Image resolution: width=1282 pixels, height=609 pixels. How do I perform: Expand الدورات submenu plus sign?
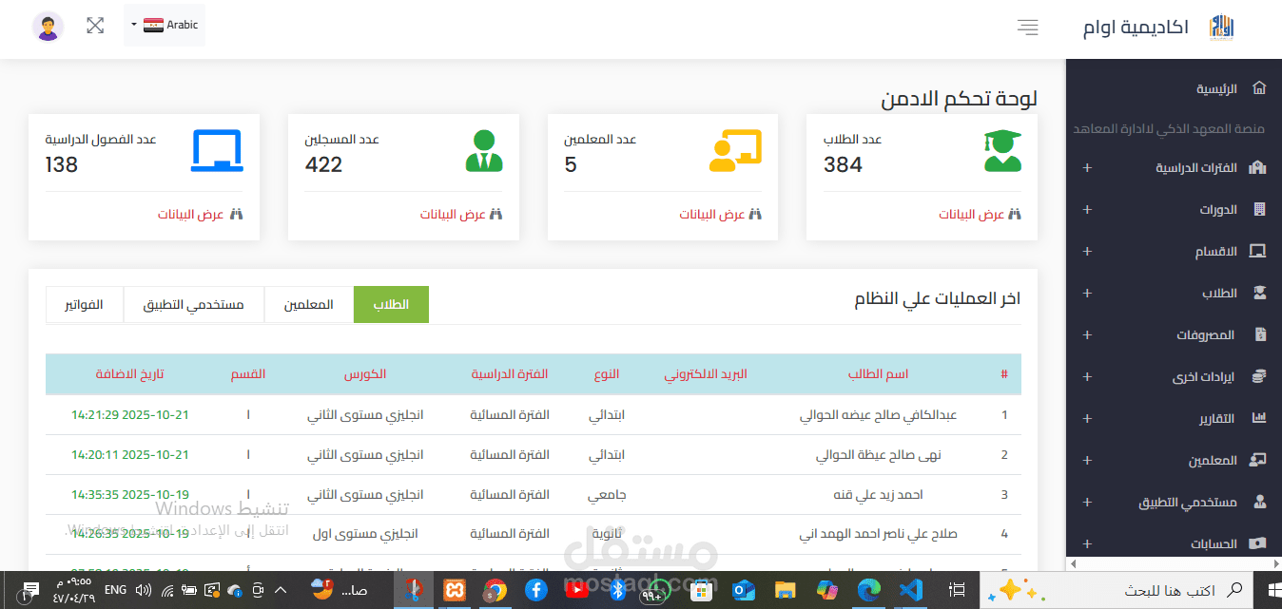(x=1088, y=210)
